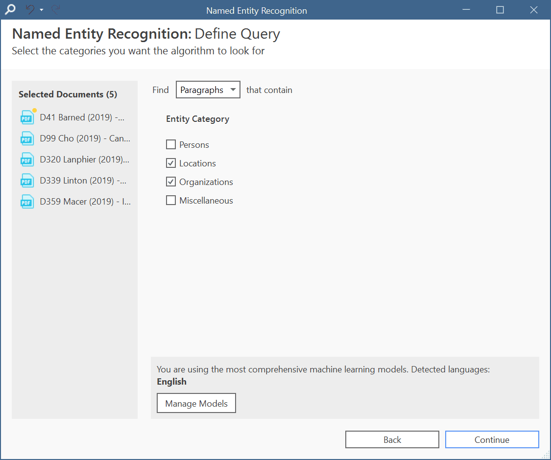Go Back to previous step

[392, 439]
